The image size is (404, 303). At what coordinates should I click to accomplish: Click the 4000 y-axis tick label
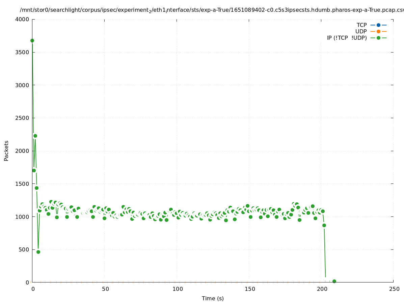click(23, 19)
